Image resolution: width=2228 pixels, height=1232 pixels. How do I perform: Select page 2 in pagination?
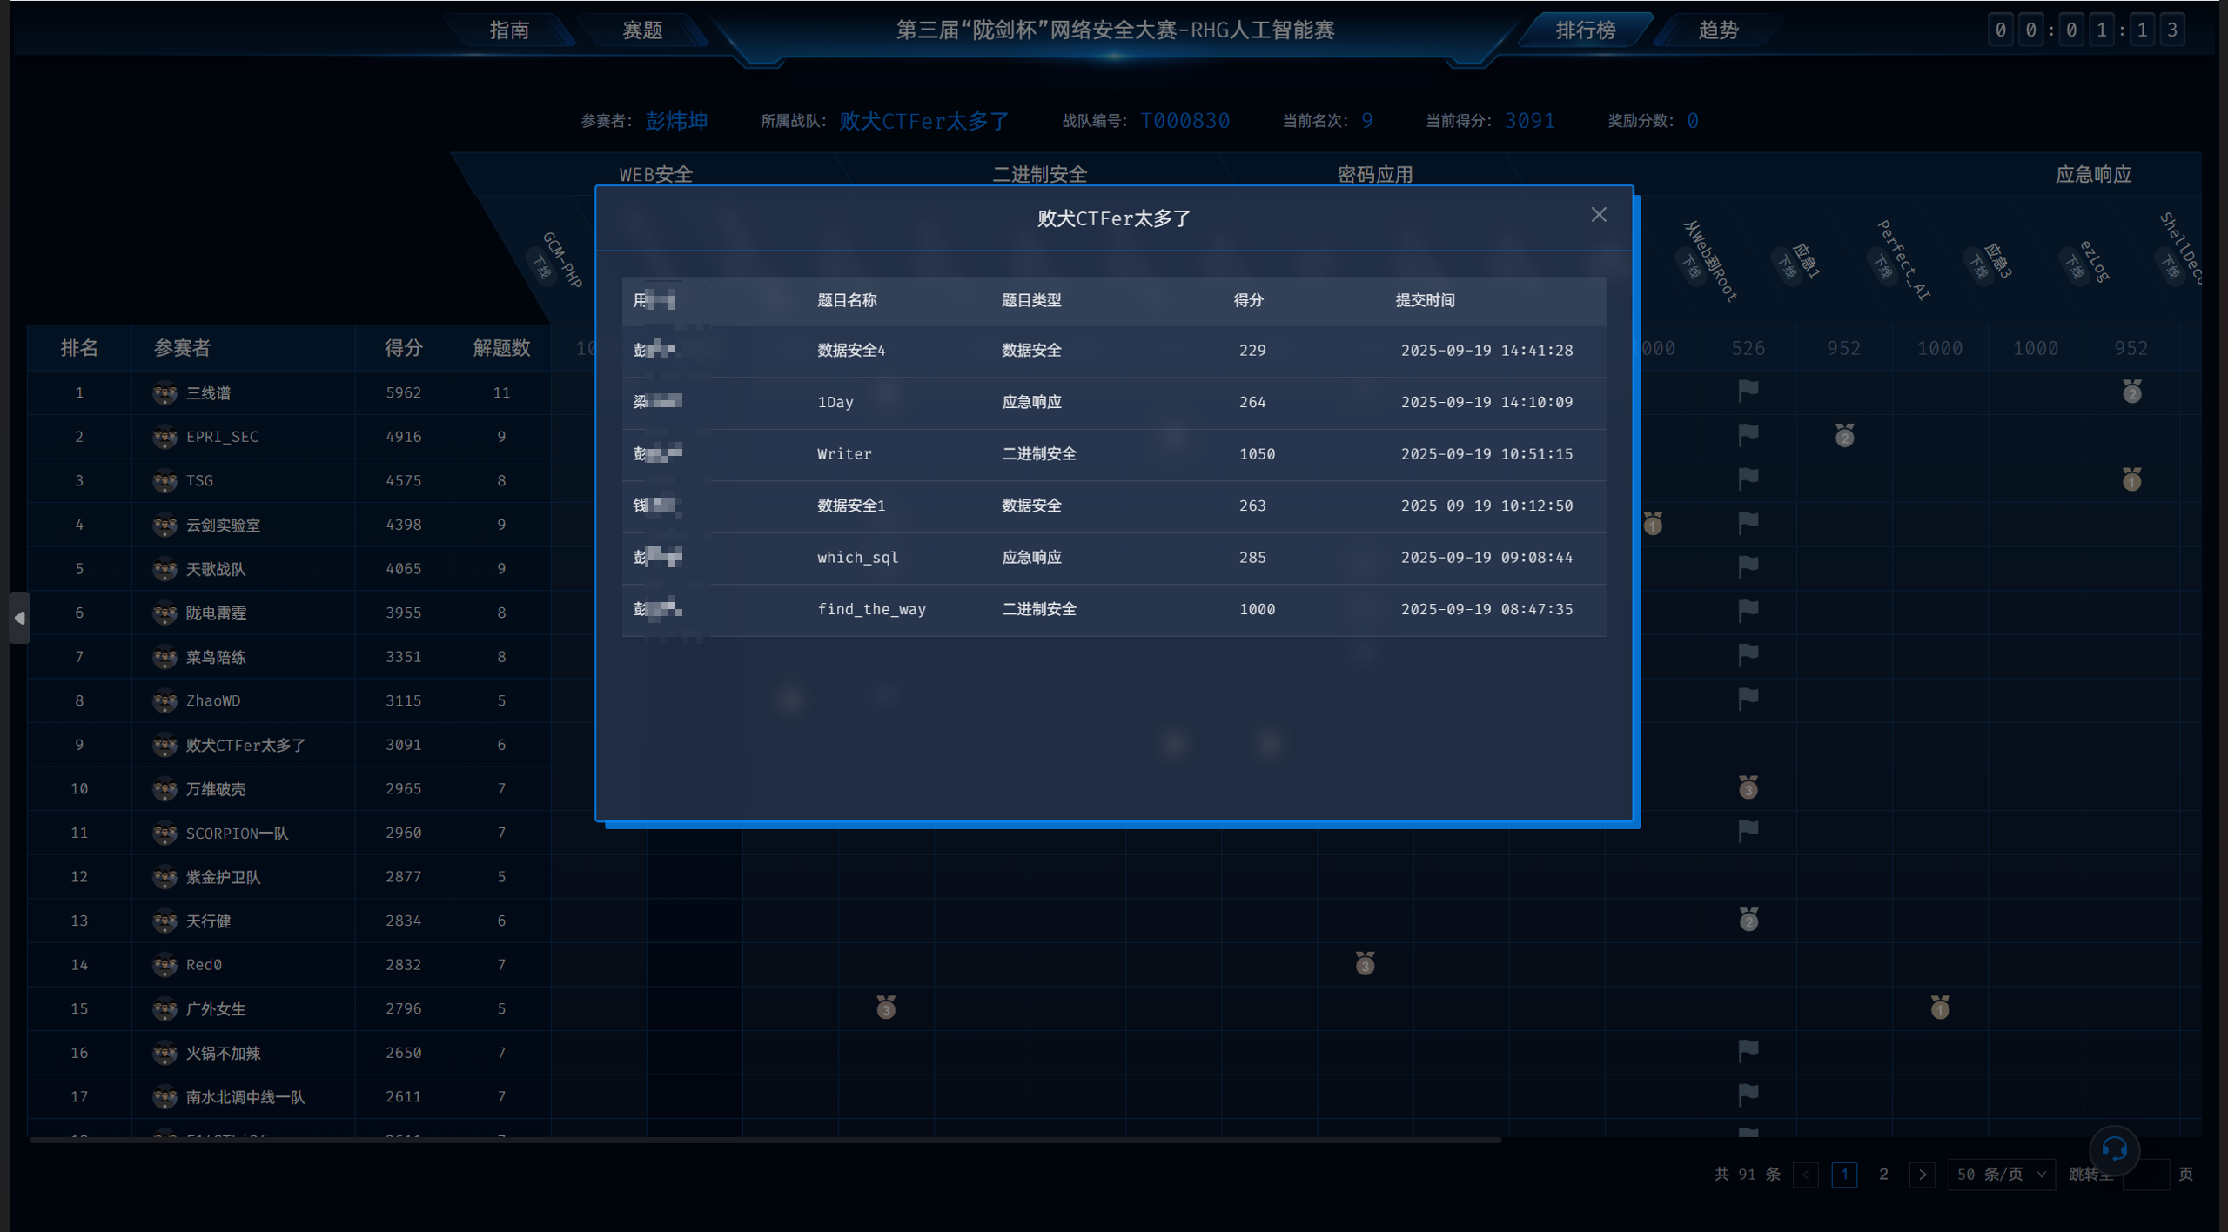(1883, 1175)
